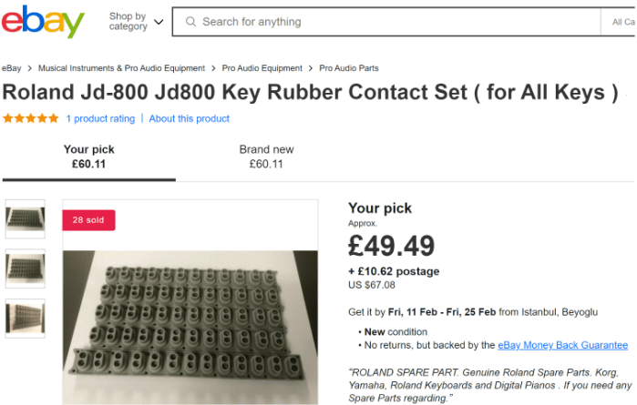Click the 28 sold badge

coord(88,220)
